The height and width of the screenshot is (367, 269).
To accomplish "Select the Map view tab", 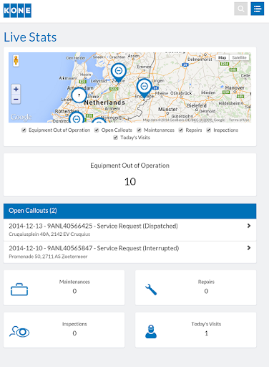I will [x=222, y=57].
